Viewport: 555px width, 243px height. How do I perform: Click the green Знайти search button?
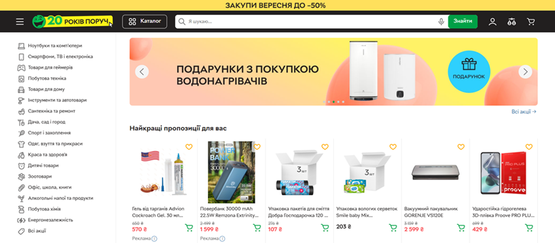click(463, 21)
